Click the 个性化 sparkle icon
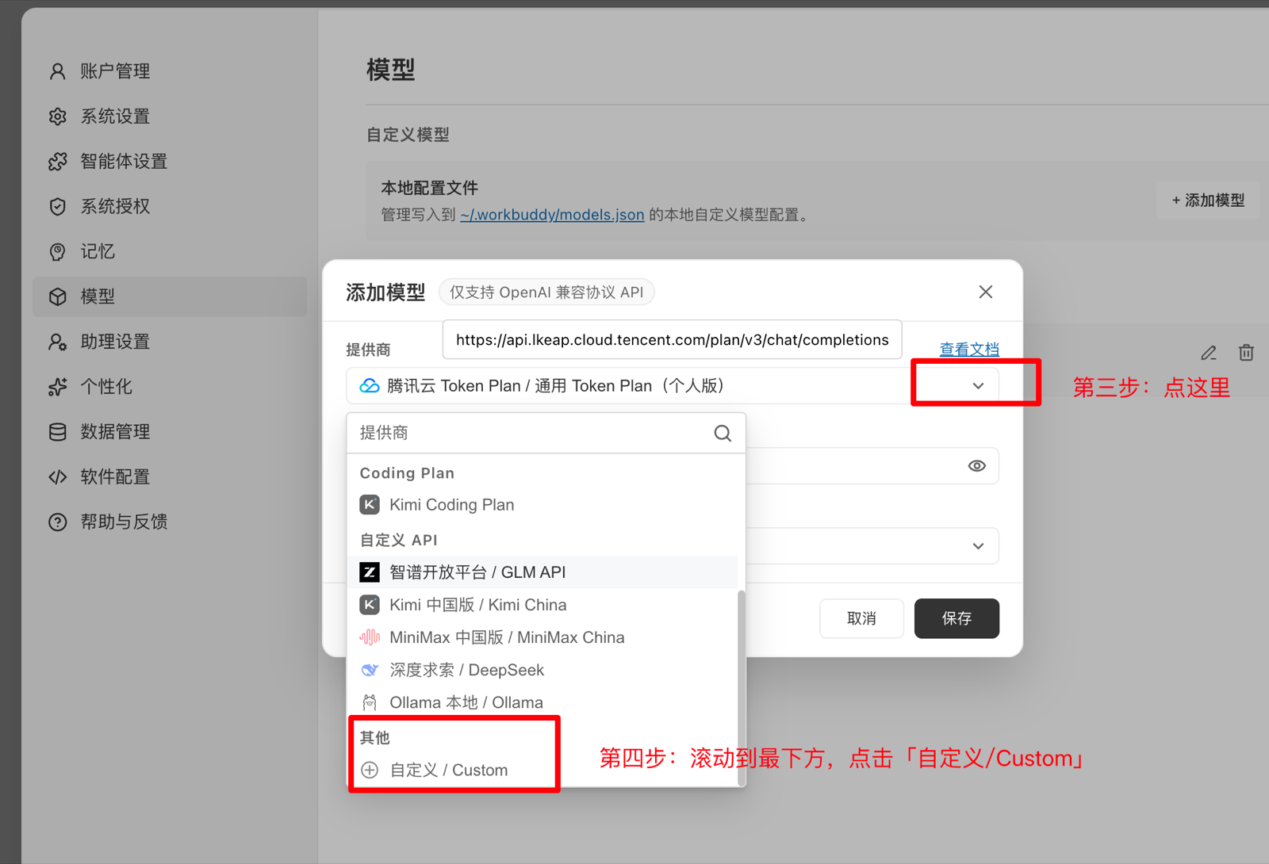1269x864 pixels. click(58, 387)
